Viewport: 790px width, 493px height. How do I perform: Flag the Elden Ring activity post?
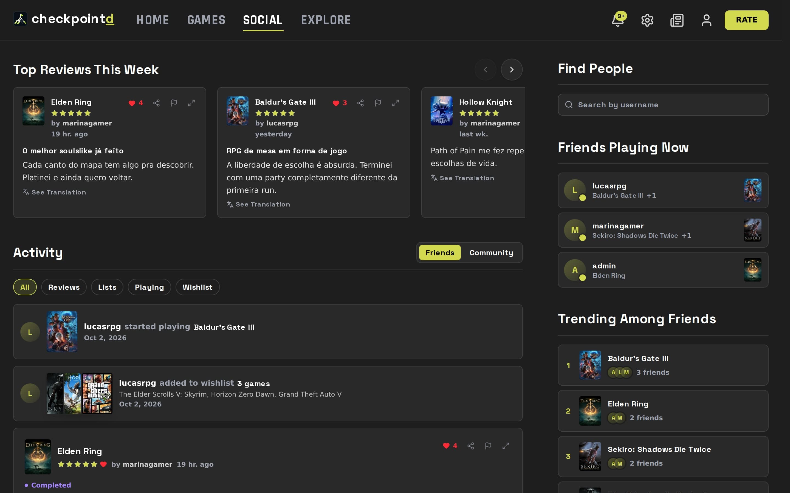pos(488,446)
